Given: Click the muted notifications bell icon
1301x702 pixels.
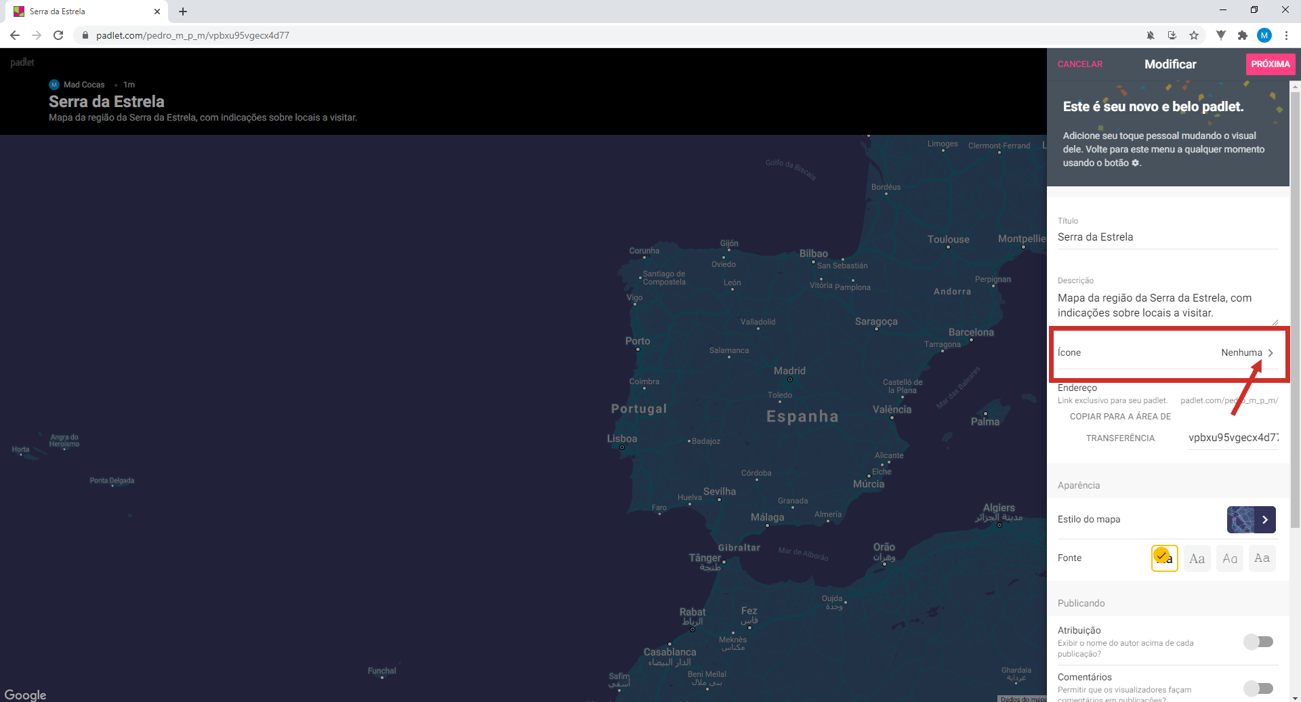Looking at the screenshot, I should click(x=1151, y=35).
